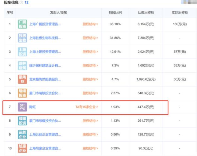This screenshot has height=156, width=197.
Task: Expand 股权结构 for 上海旭豪企业
Action: tap(90, 148)
